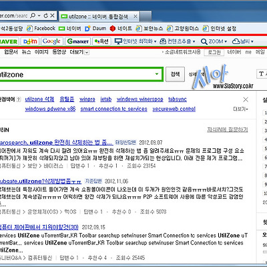Click 소셜네트워크사용 link
Viewport: 267px width, 267px height.
[x=182, y=52]
